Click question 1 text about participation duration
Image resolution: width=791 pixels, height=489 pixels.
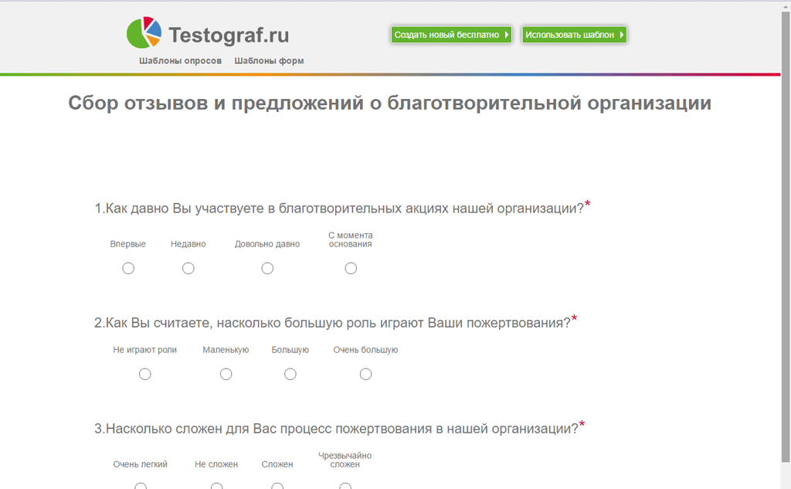click(x=340, y=209)
